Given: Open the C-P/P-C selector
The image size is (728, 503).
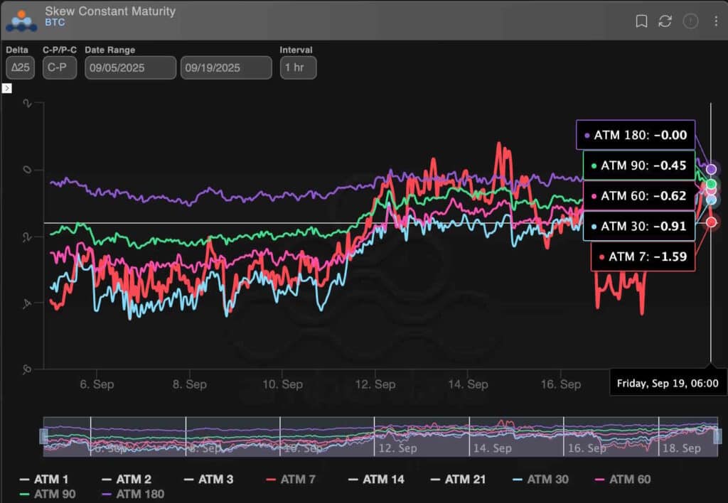Looking at the screenshot, I should pyautogui.click(x=59, y=68).
